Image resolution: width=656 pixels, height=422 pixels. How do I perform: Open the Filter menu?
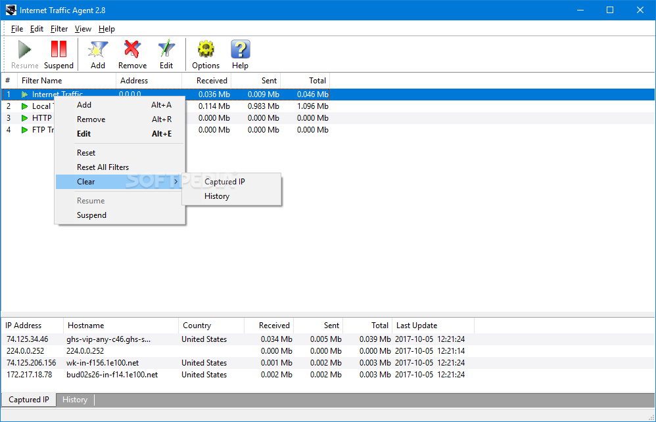(x=59, y=29)
